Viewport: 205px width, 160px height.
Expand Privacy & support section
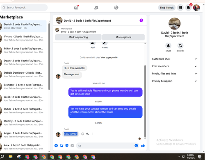(x=174, y=81)
